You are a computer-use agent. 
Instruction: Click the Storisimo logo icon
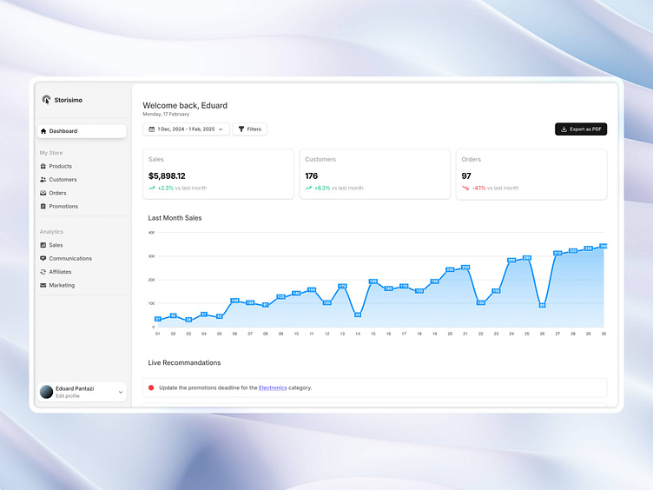46,100
